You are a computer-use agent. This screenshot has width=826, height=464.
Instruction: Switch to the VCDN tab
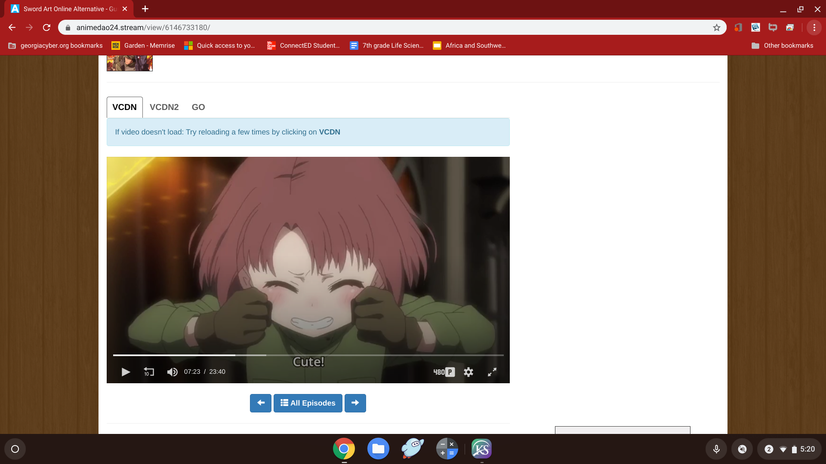point(125,107)
